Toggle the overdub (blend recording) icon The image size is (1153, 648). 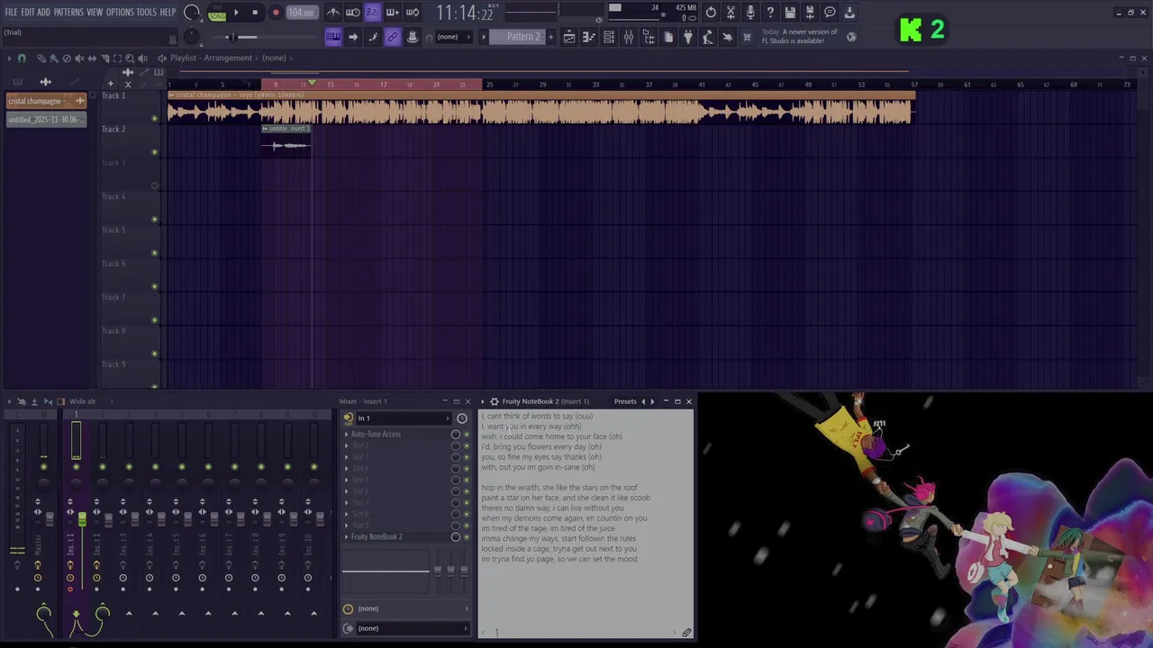coord(392,13)
